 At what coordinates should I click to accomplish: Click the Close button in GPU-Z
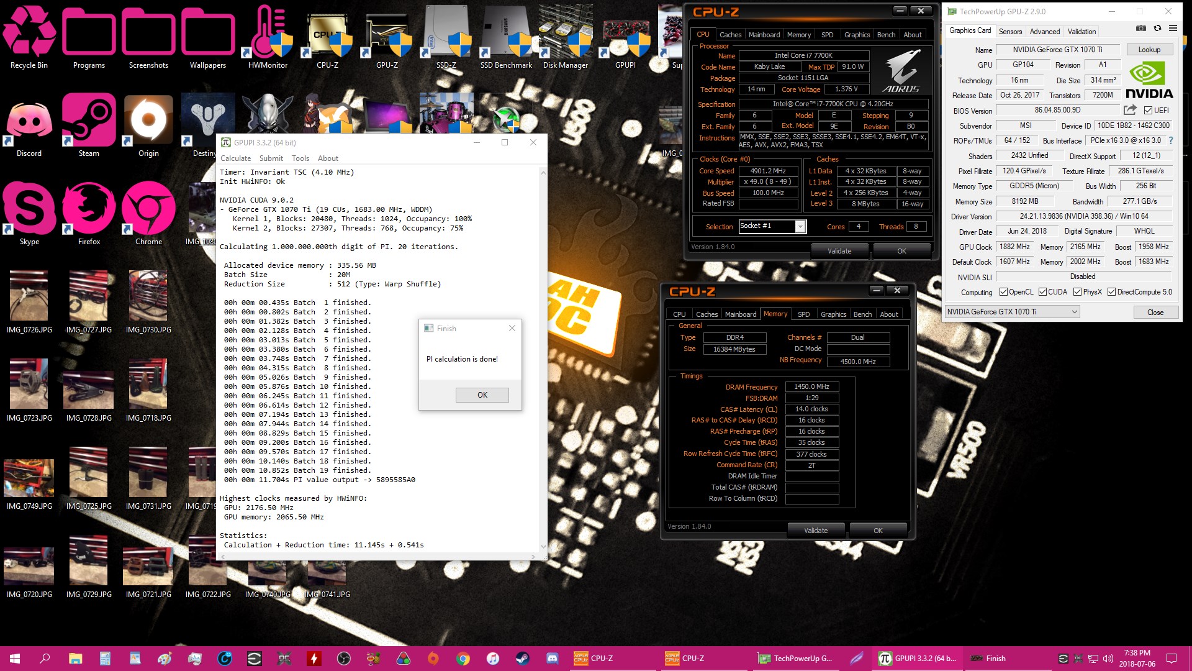(x=1155, y=313)
